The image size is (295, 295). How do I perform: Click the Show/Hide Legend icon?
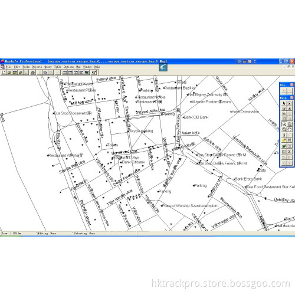pos(284,152)
